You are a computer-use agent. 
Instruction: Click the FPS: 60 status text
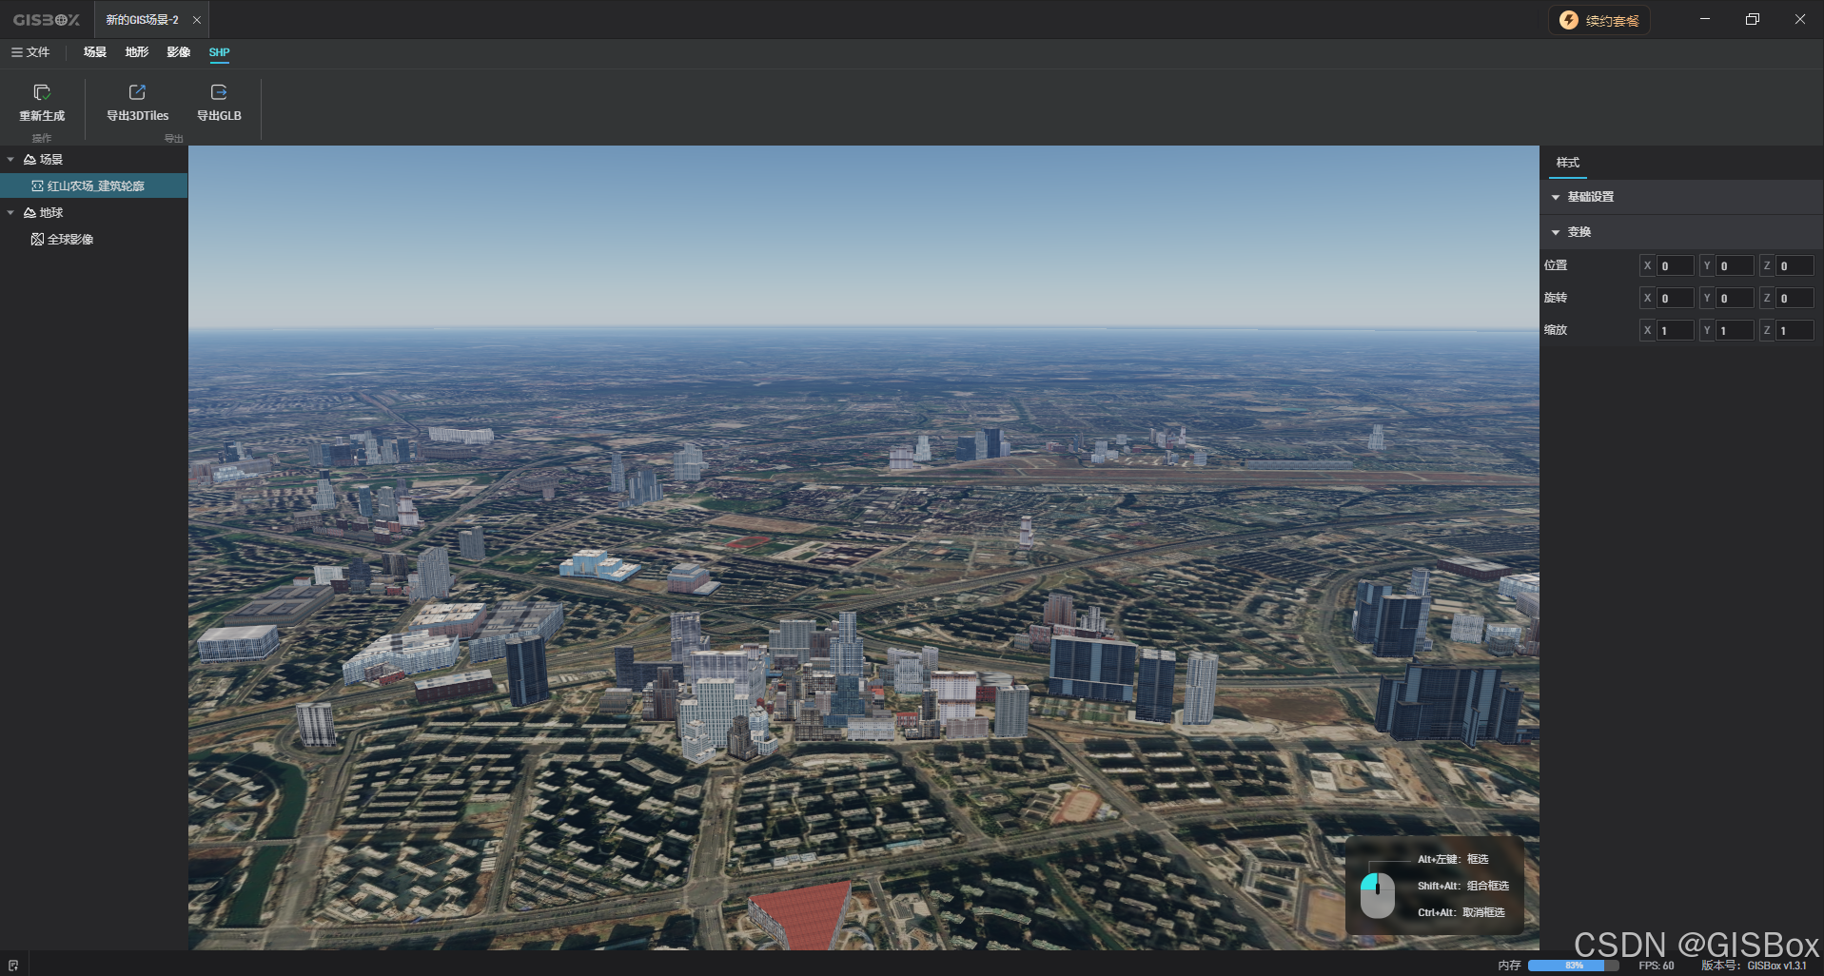coord(1657,966)
